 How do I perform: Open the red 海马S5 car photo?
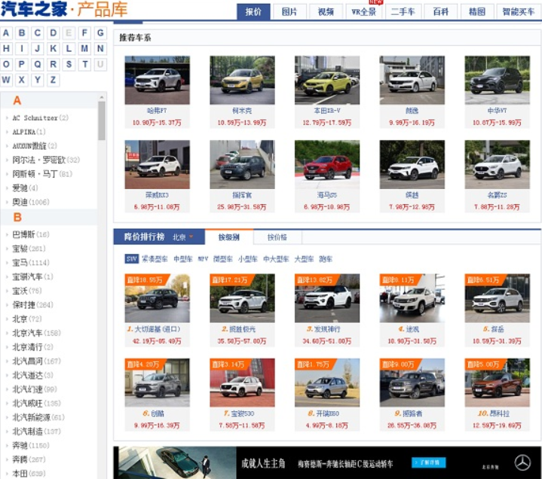pyautogui.click(x=327, y=164)
